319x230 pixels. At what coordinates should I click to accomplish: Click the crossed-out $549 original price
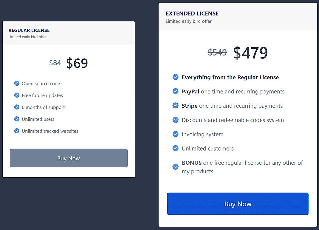click(x=217, y=53)
